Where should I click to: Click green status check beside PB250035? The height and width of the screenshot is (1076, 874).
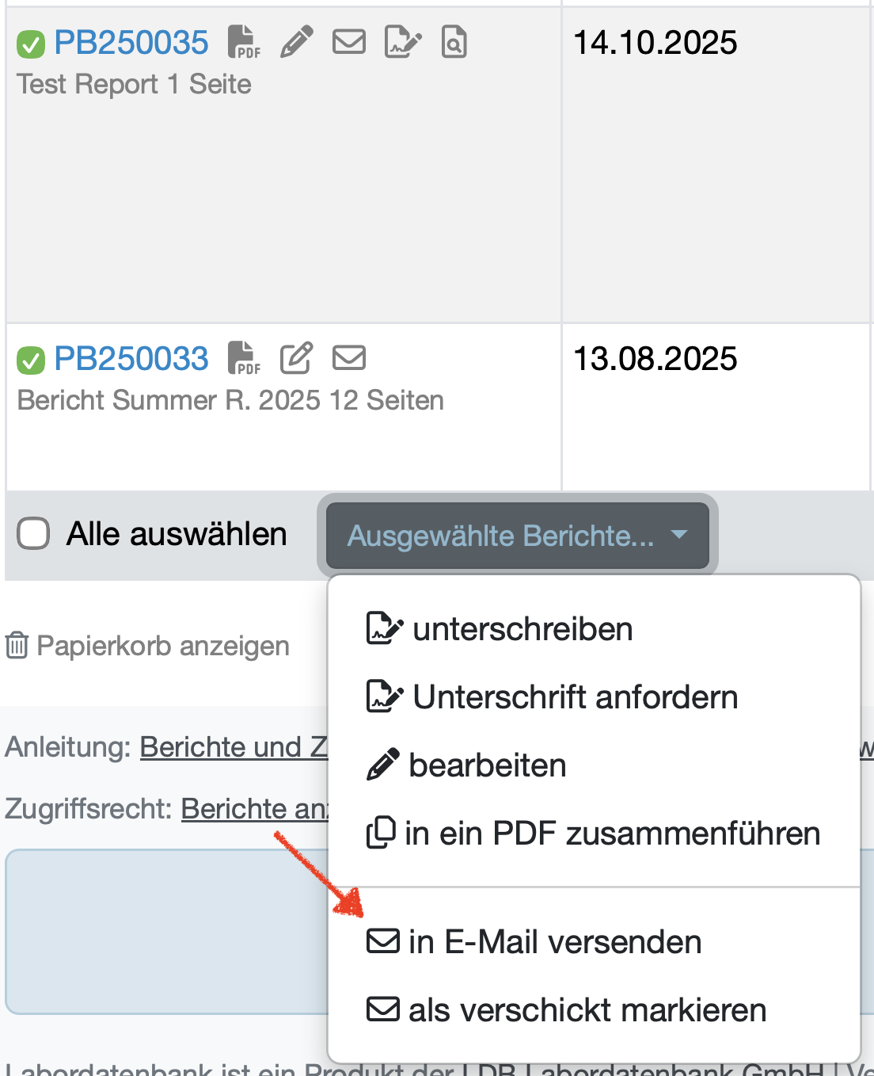pyautogui.click(x=31, y=44)
